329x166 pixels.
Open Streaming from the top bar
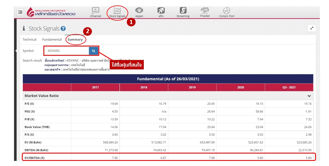pos(183,12)
